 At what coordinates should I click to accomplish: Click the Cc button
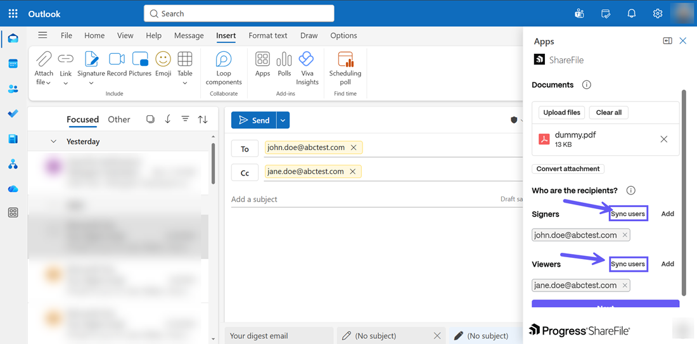click(245, 174)
